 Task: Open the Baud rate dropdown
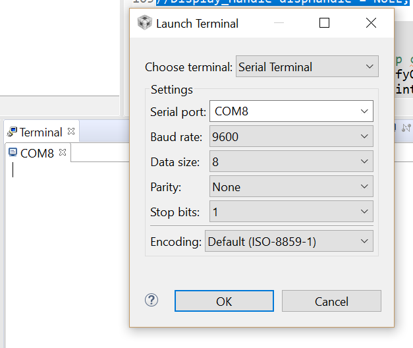coord(291,136)
